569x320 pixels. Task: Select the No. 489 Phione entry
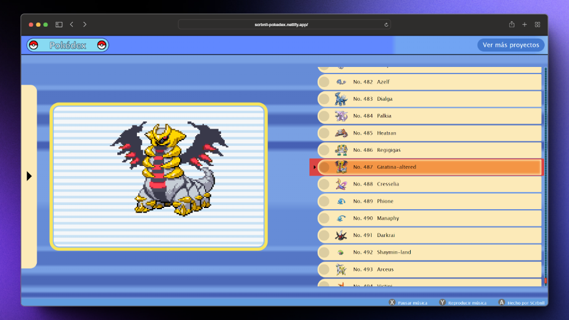(x=430, y=201)
